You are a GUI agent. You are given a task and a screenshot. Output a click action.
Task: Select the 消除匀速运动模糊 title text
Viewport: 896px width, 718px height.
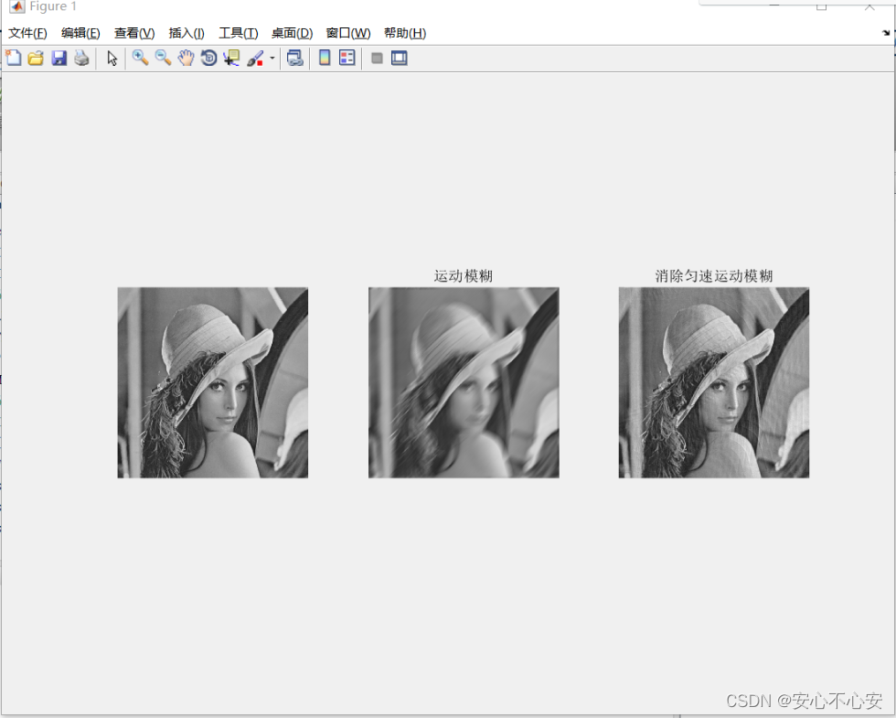(714, 276)
